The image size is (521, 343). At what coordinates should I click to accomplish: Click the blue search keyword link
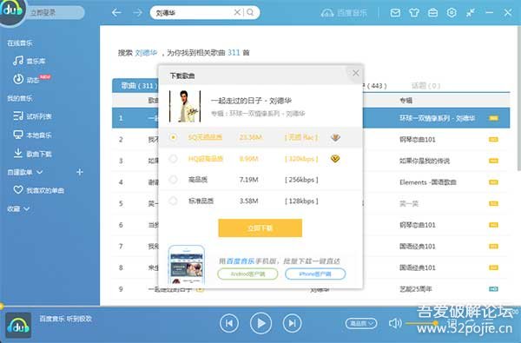tap(146, 52)
